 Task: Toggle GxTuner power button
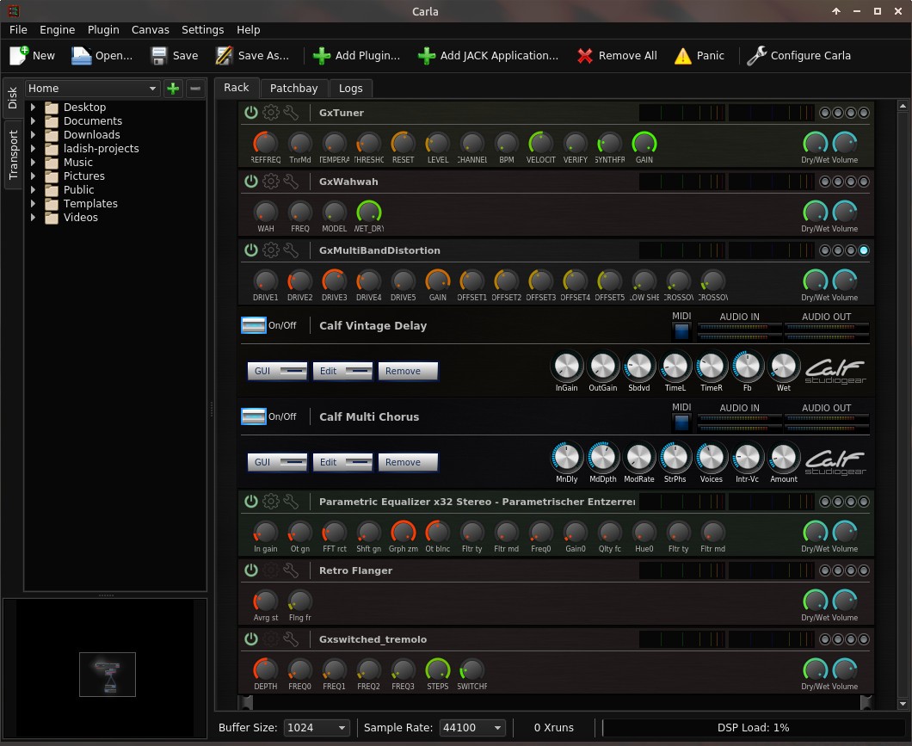pos(250,112)
